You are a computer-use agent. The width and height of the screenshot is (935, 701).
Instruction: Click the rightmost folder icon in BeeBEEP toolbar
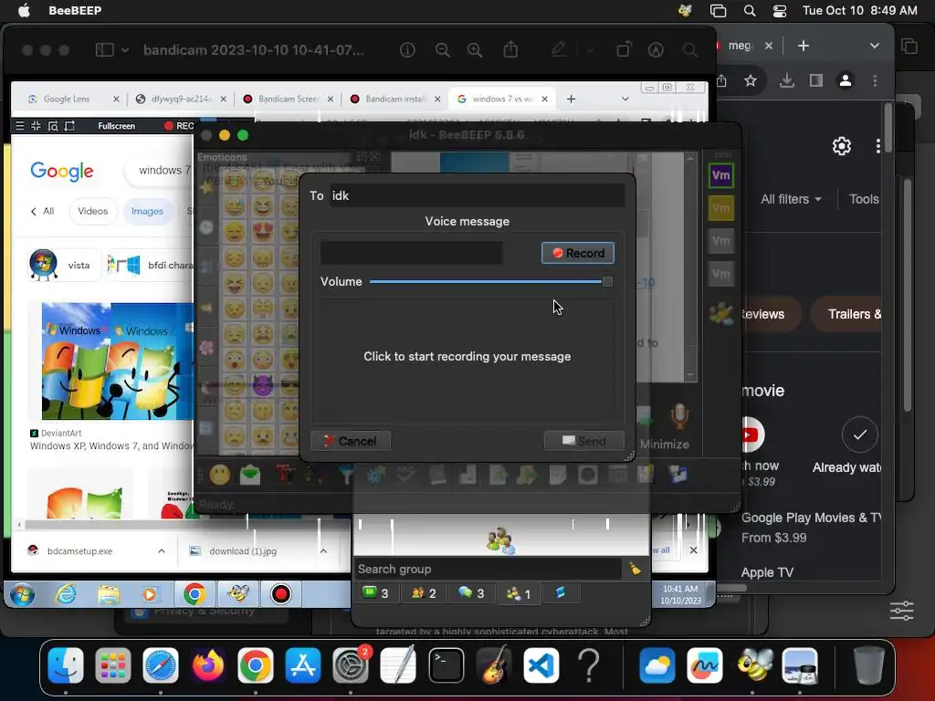[x=678, y=475]
